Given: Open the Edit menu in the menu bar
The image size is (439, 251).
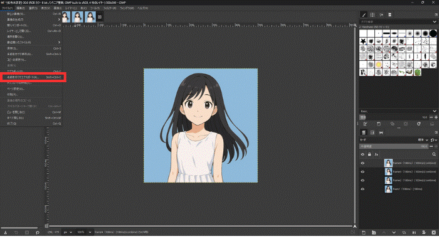Looking at the screenshot, I should coord(21,8).
